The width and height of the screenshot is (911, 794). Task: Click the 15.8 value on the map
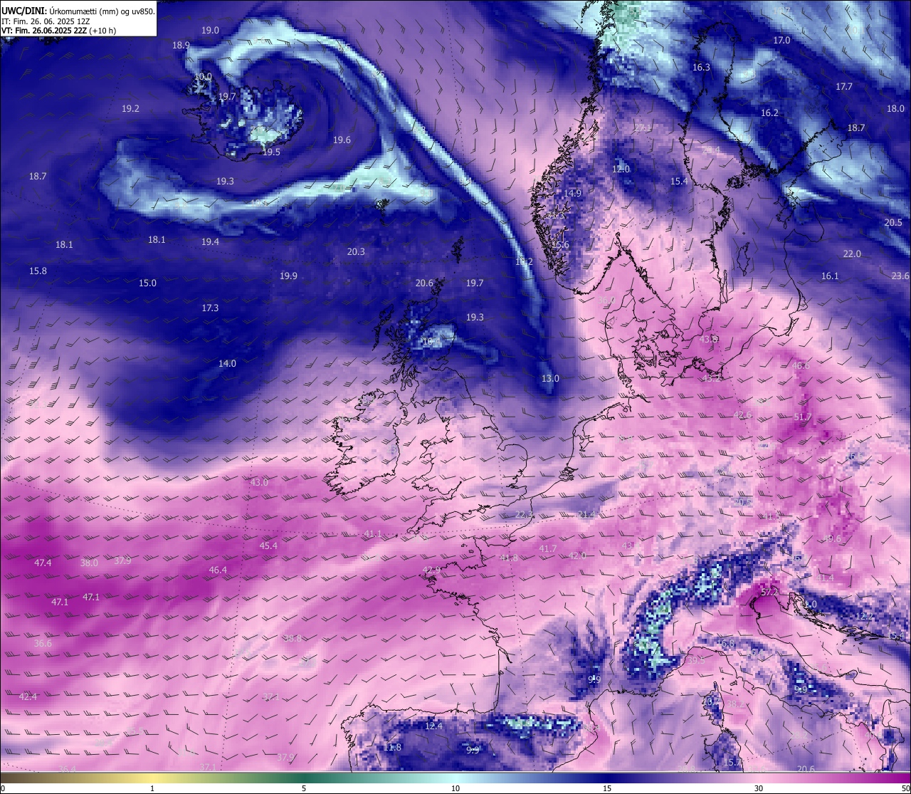tap(38, 271)
